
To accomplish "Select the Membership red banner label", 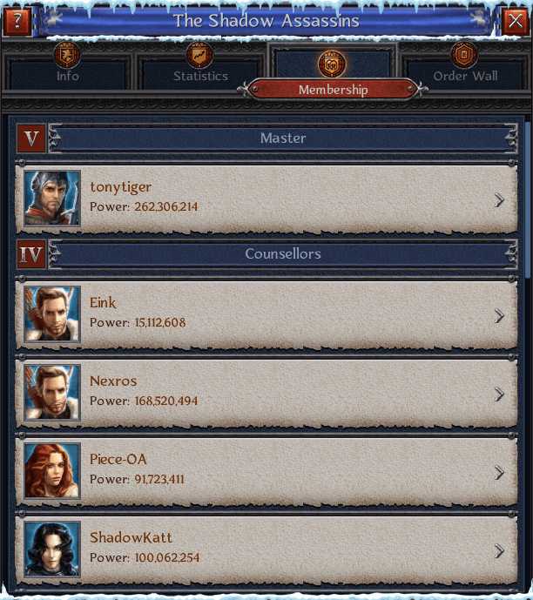I will pos(333,90).
